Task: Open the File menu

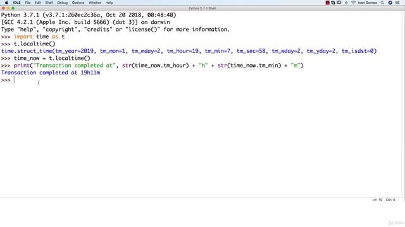Action: (28, 3)
